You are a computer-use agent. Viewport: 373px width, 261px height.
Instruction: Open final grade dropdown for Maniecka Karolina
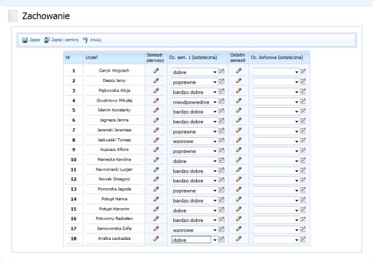click(276, 161)
